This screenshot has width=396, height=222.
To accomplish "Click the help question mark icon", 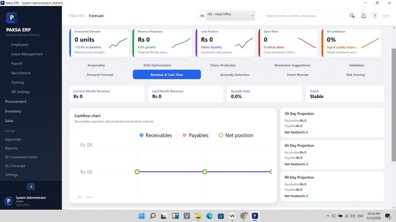I will pos(375,15).
